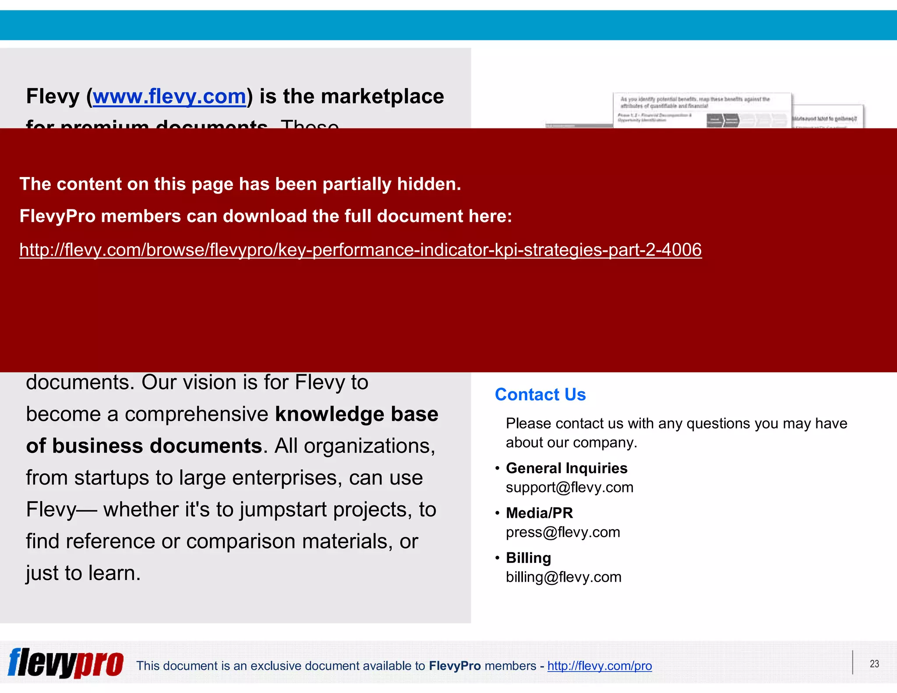Image resolution: width=897 pixels, height=693 pixels.
Task: Click the bold text 'knowledge base'
Action: 357,414
